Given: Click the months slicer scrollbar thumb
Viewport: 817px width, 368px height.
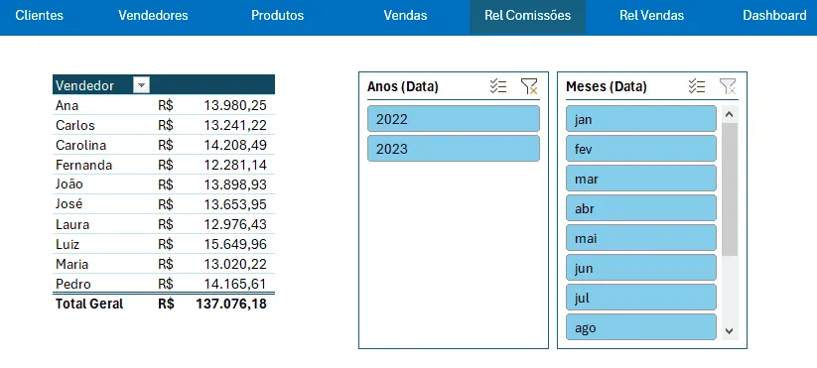Looking at the screenshot, I should (x=730, y=189).
